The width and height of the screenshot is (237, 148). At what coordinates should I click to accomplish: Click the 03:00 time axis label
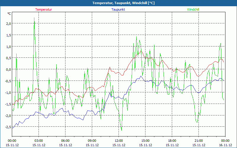pos(39,141)
